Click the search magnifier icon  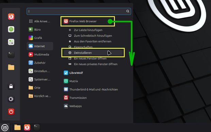click(128, 11)
